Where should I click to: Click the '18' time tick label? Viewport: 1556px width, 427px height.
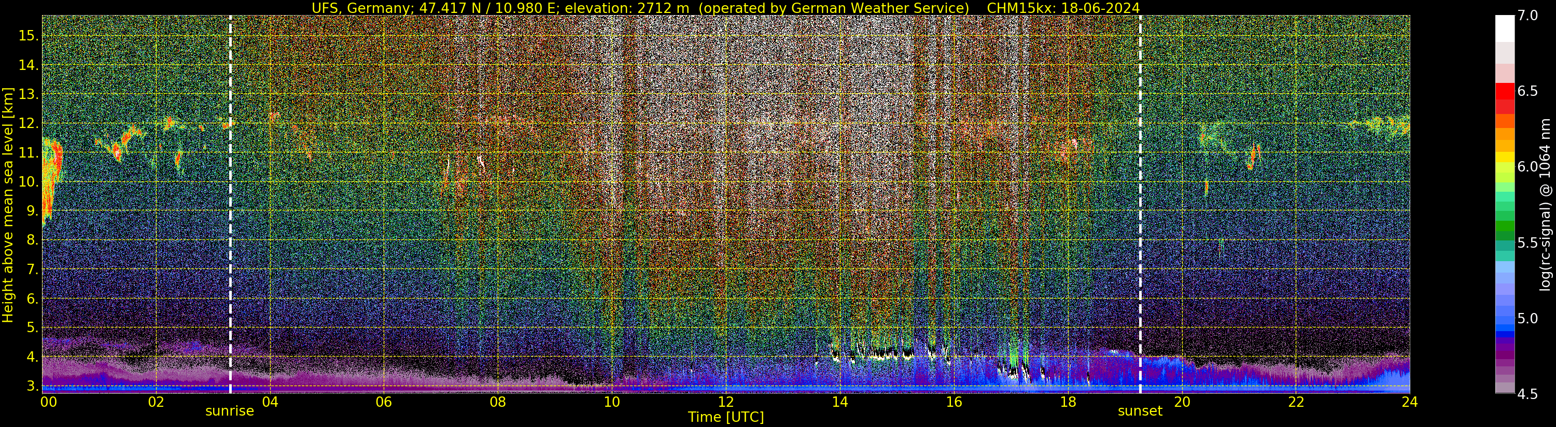tap(1068, 402)
